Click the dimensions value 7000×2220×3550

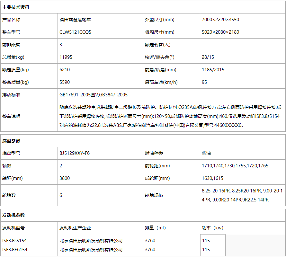[220, 20]
